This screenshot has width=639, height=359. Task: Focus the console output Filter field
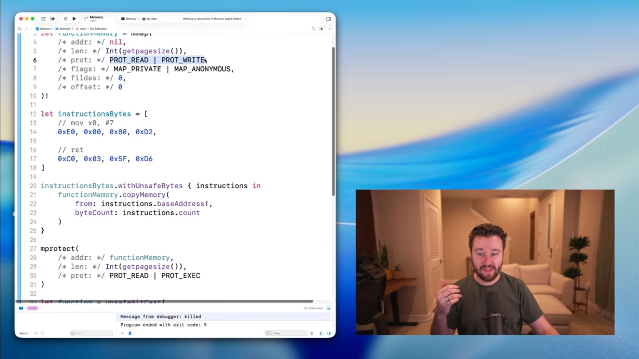[x=286, y=333]
